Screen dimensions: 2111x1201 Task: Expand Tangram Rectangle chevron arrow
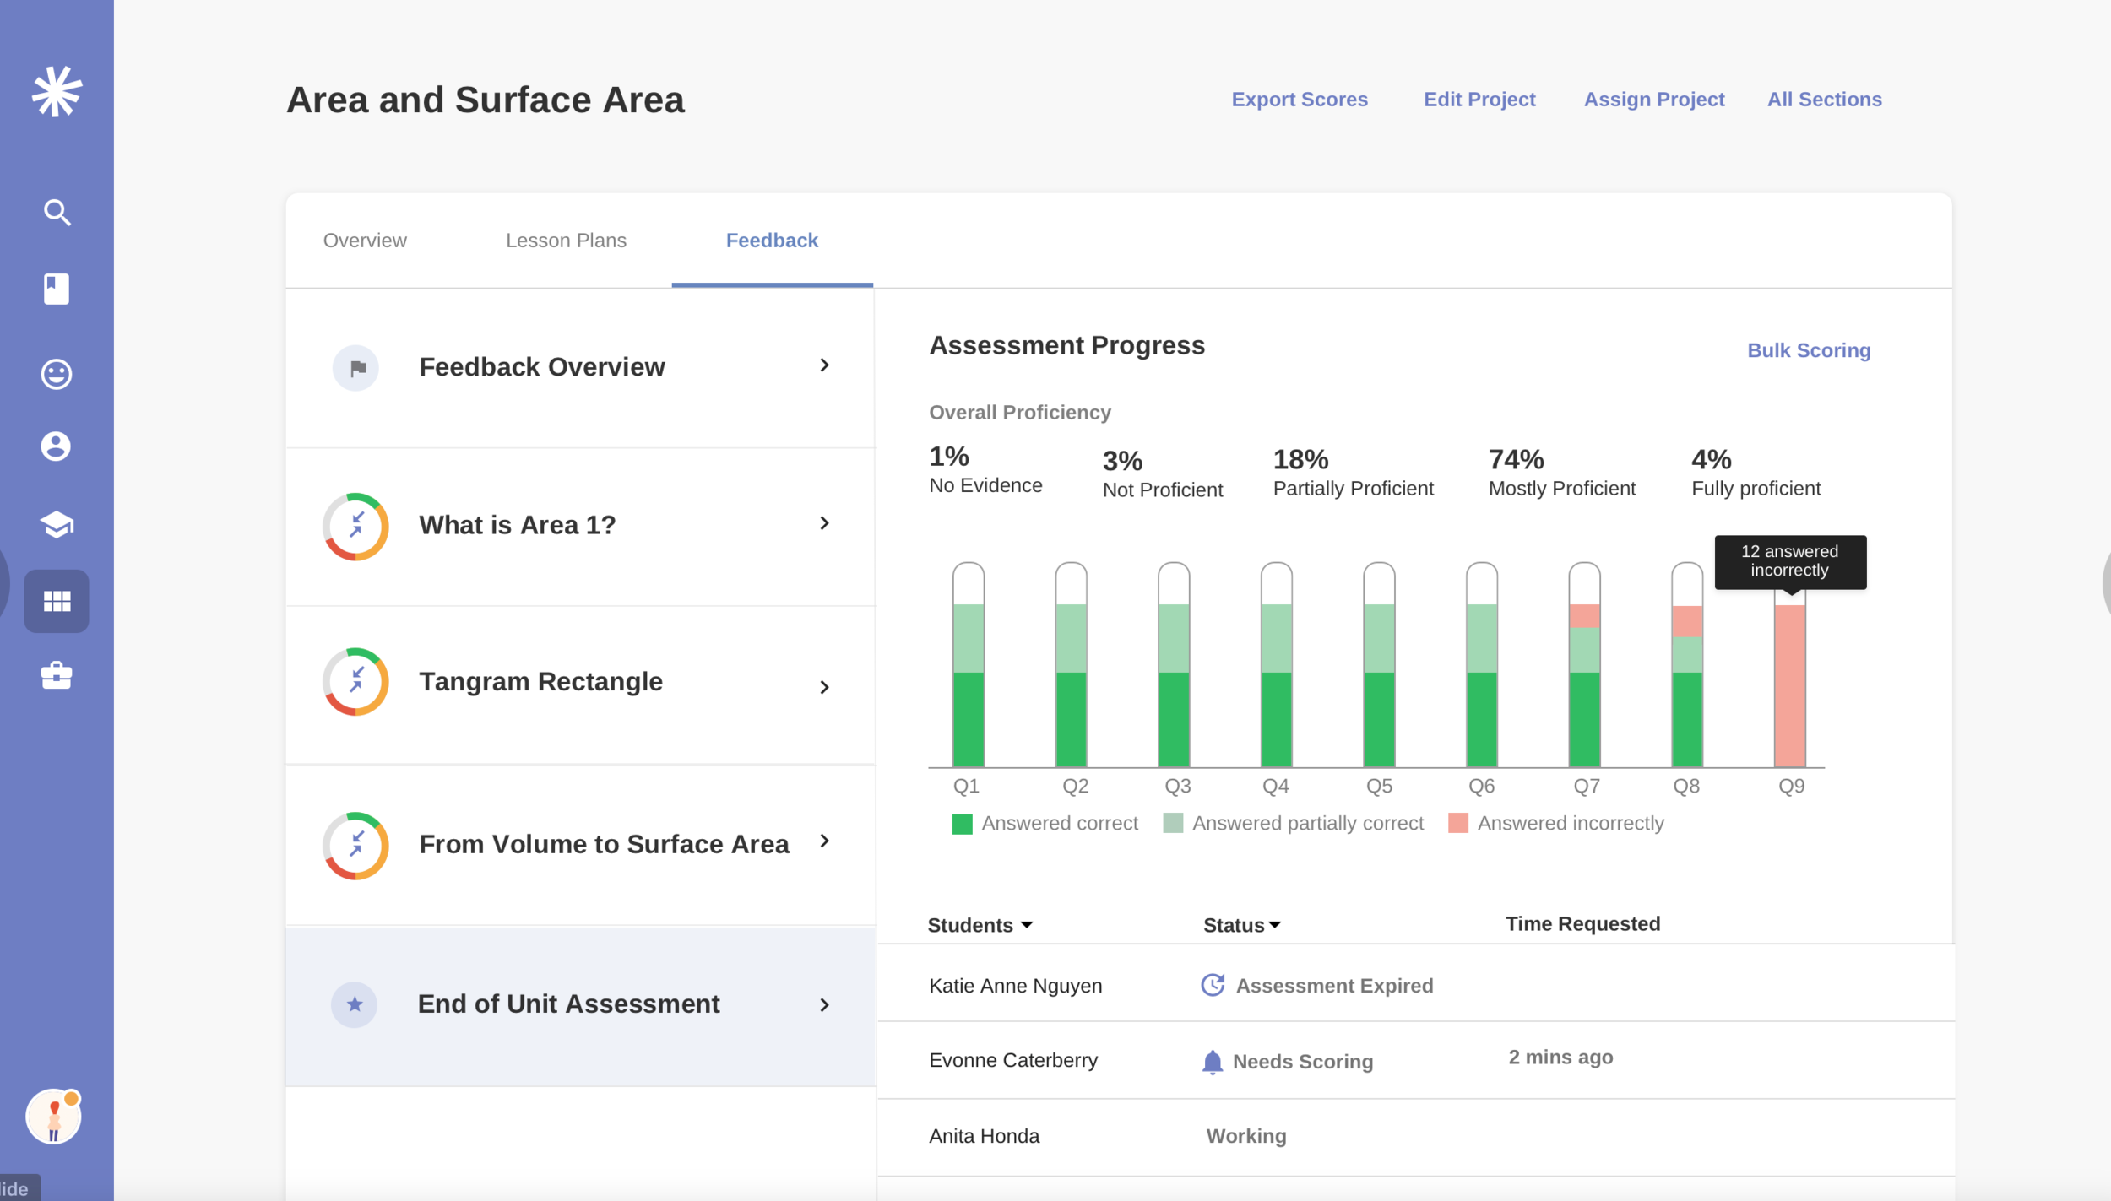pyautogui.click(x=824, y=687)
